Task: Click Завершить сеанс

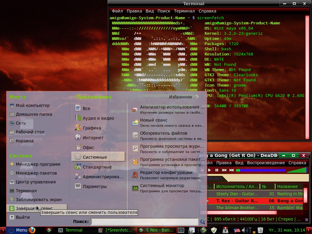Action: click(x=37, y=208)
